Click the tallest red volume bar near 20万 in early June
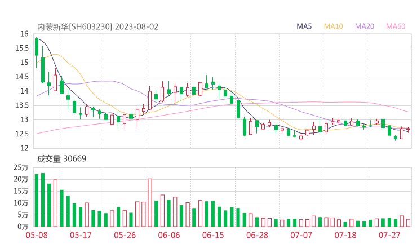This screenshot has width=417, height=248. tap(150, 203)
